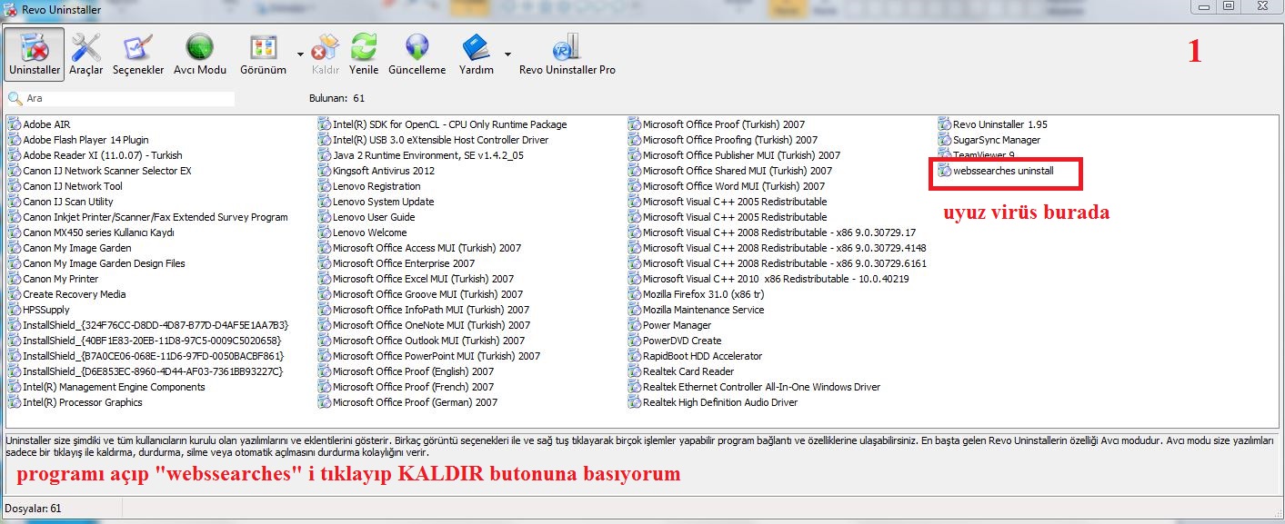Screen dimensions: 1285x524
Task: Select Microsoft Office Word MUI (Turkish) 2007
Action: click(x=727, y=186)
